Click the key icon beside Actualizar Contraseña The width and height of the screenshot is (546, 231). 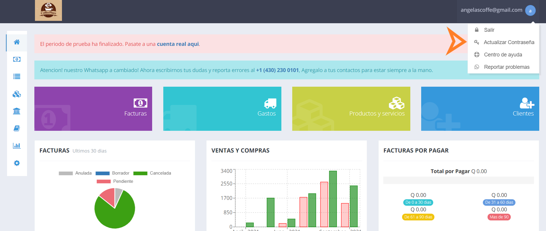[477, 42]
